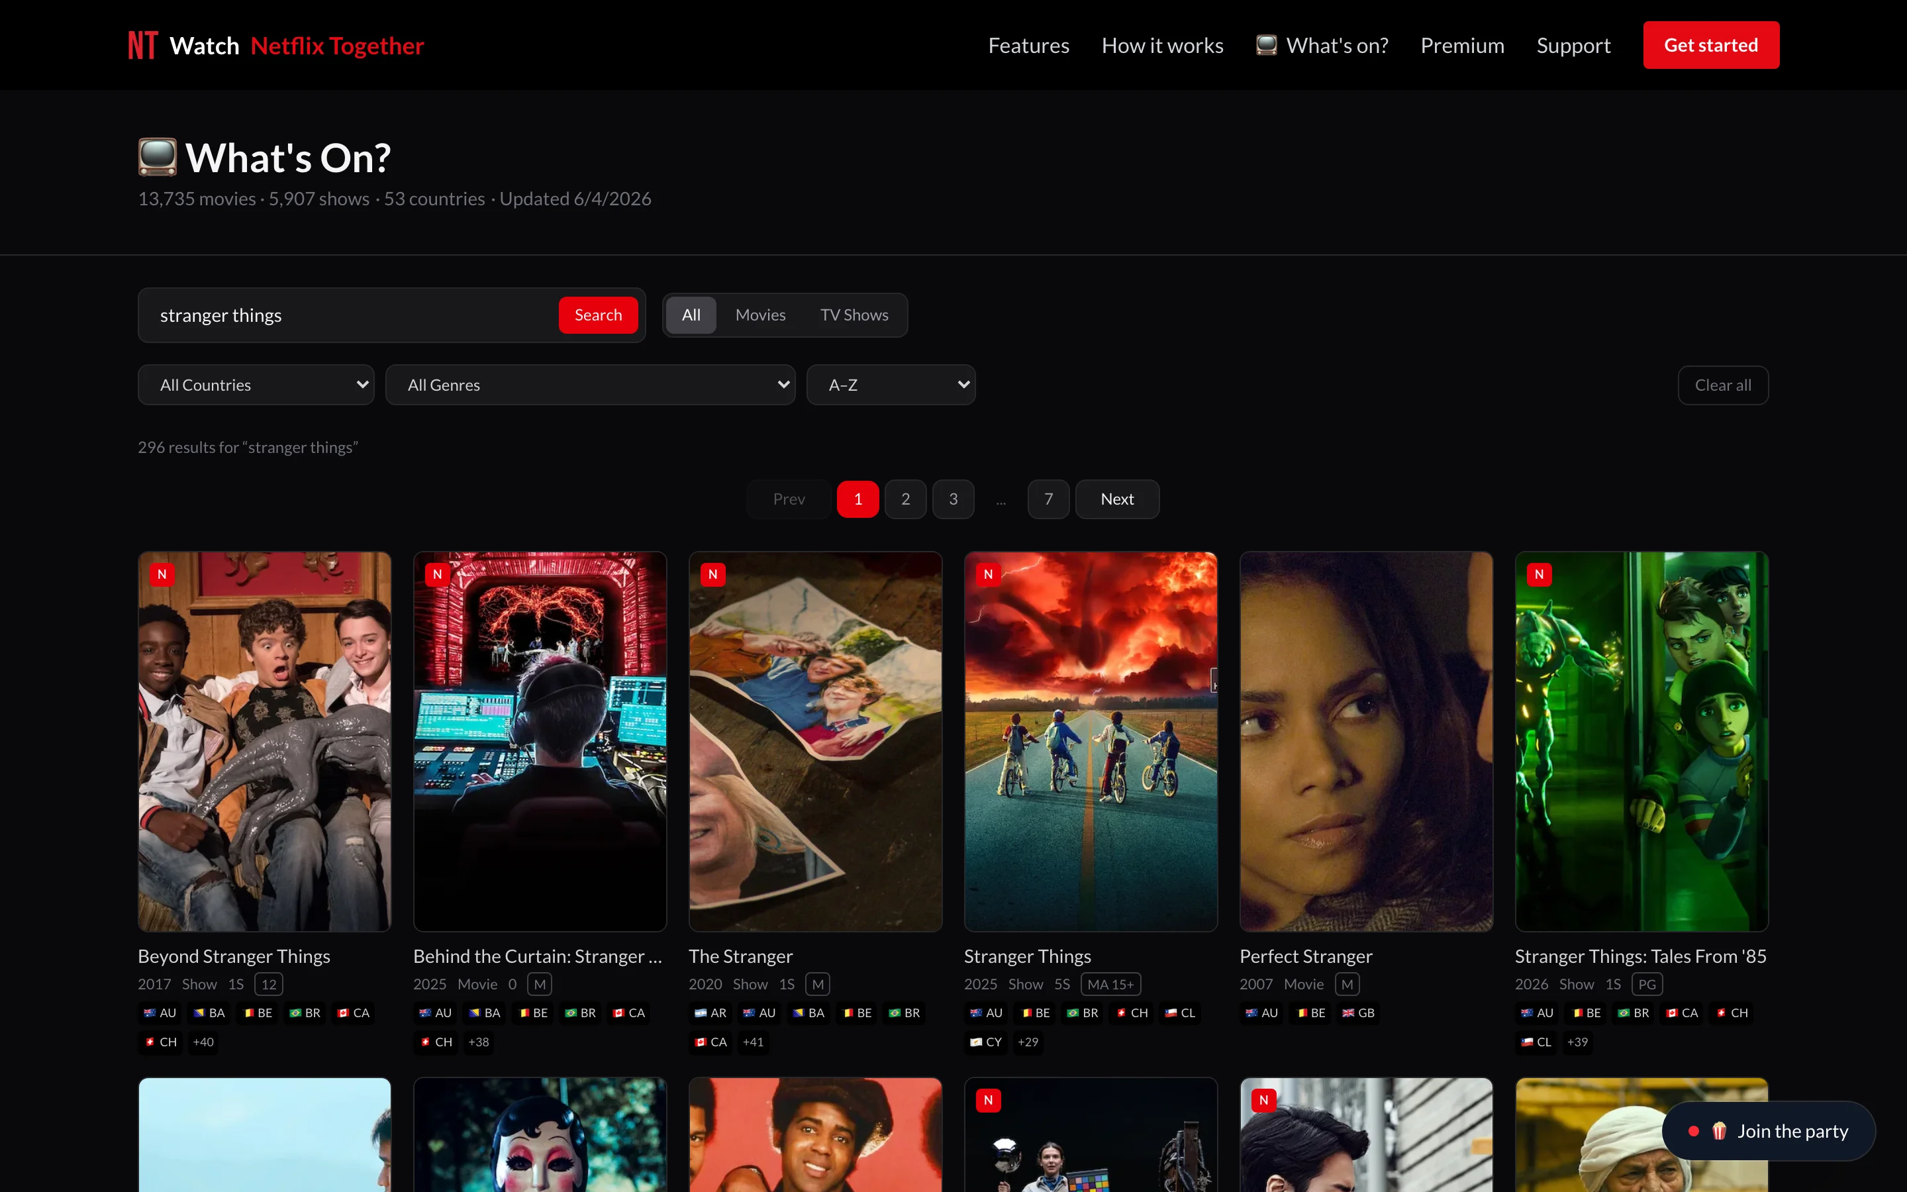
Task: Click the 12 rating badge on Beyond Stranger Things
Action: (x=269, y=985)
